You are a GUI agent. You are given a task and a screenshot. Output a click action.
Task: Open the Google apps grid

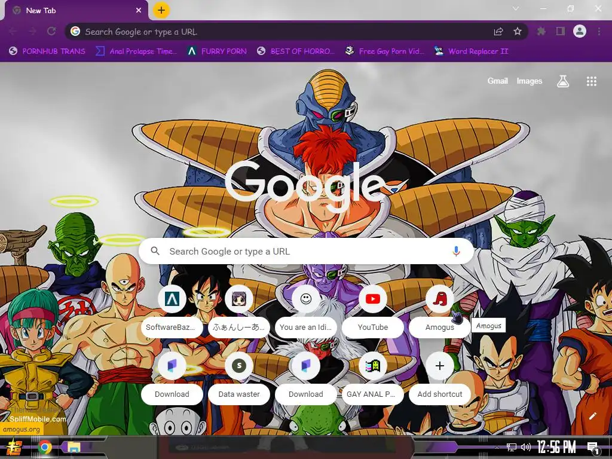click(592, 81)
